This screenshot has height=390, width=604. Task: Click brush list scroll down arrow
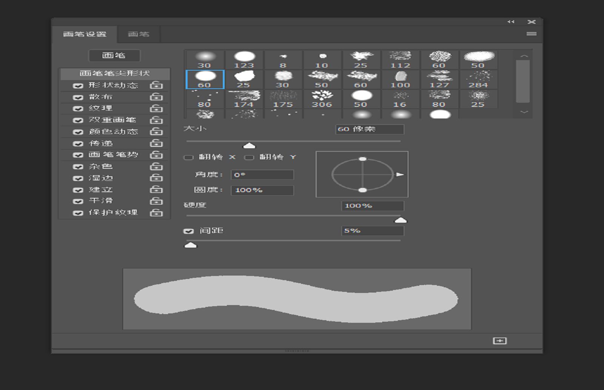click(524, 112)
